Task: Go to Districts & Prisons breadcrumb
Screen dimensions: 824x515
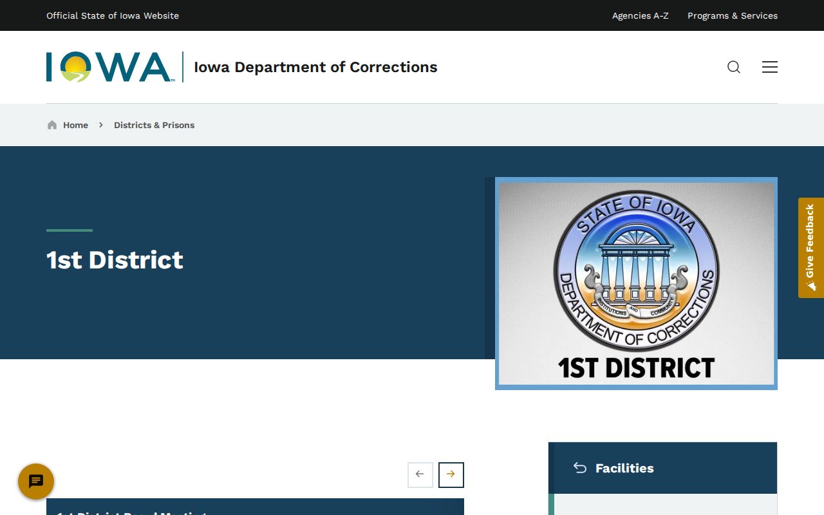Action: click(x=154, y=125)
